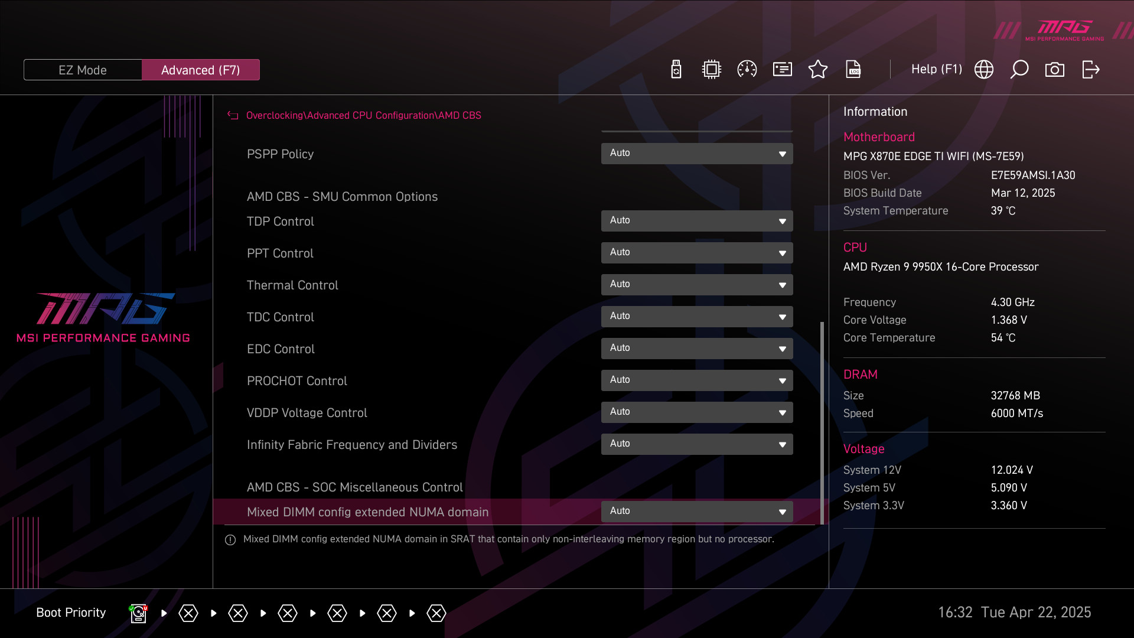
Task: Select Infinity Fabric Frequency and Dividers label
Action: pyautogui.click(x=352, y=445)
